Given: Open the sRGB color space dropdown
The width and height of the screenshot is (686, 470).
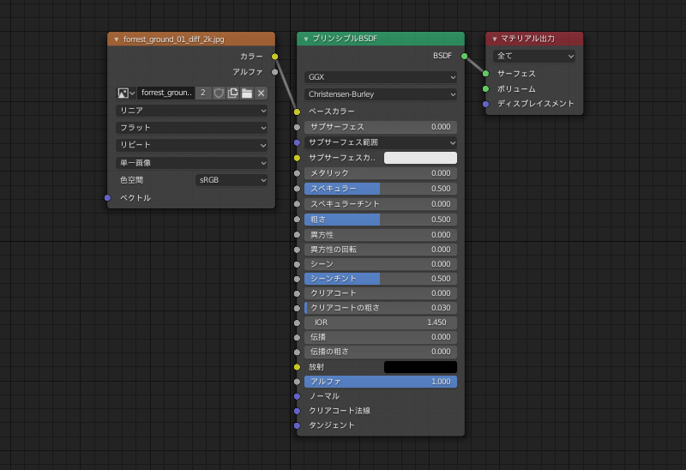Looking at the screenshot, I should [x=232, y=180].
